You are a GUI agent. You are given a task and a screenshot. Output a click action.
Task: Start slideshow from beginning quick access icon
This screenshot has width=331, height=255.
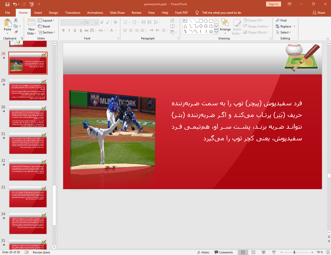tap(32, 4)
